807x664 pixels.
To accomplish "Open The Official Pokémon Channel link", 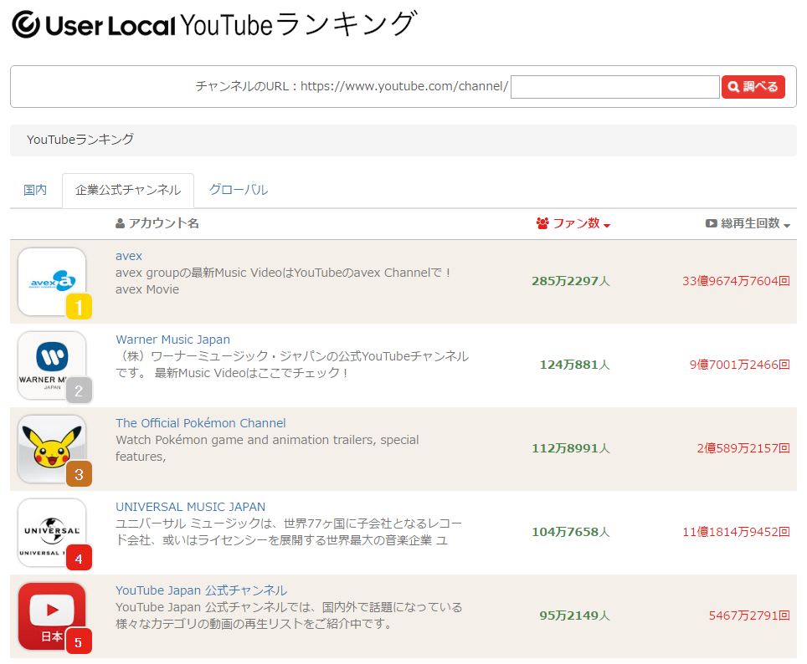I will [201, 423].
